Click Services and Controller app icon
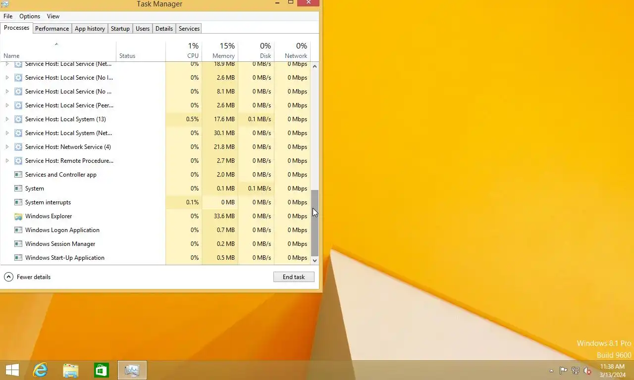This screenshot has height=380, width=634. click(x=18, y=175)
